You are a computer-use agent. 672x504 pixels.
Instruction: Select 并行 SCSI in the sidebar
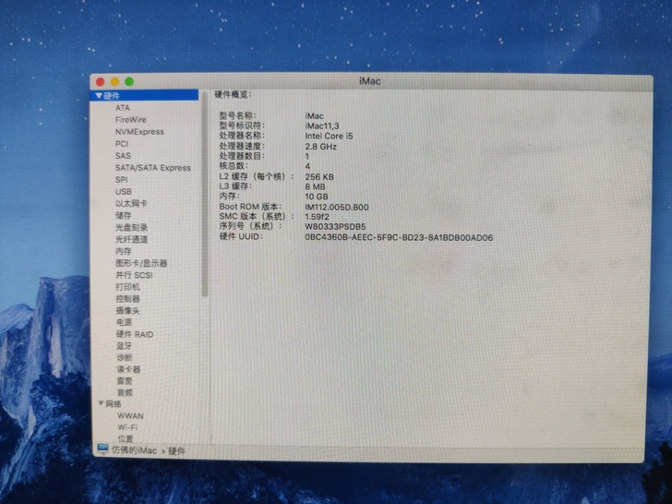tap(134, 275)
